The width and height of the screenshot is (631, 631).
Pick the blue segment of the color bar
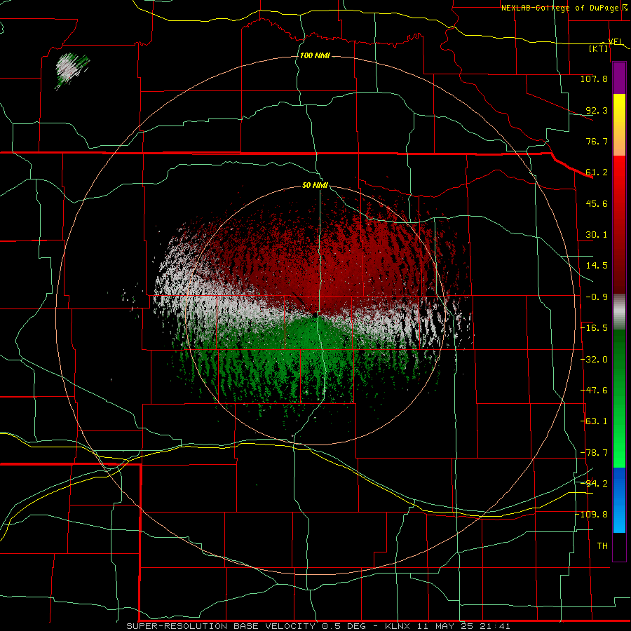click(x=619, y=499)
